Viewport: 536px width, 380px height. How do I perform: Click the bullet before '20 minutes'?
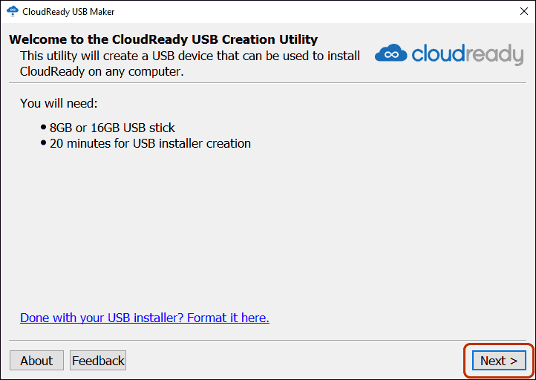click(43, 142)
